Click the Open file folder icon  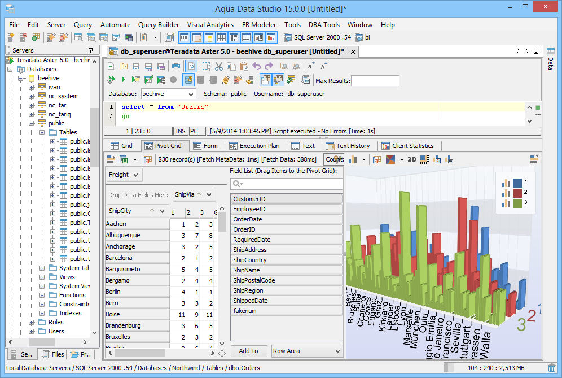click(x=124, y=67)
